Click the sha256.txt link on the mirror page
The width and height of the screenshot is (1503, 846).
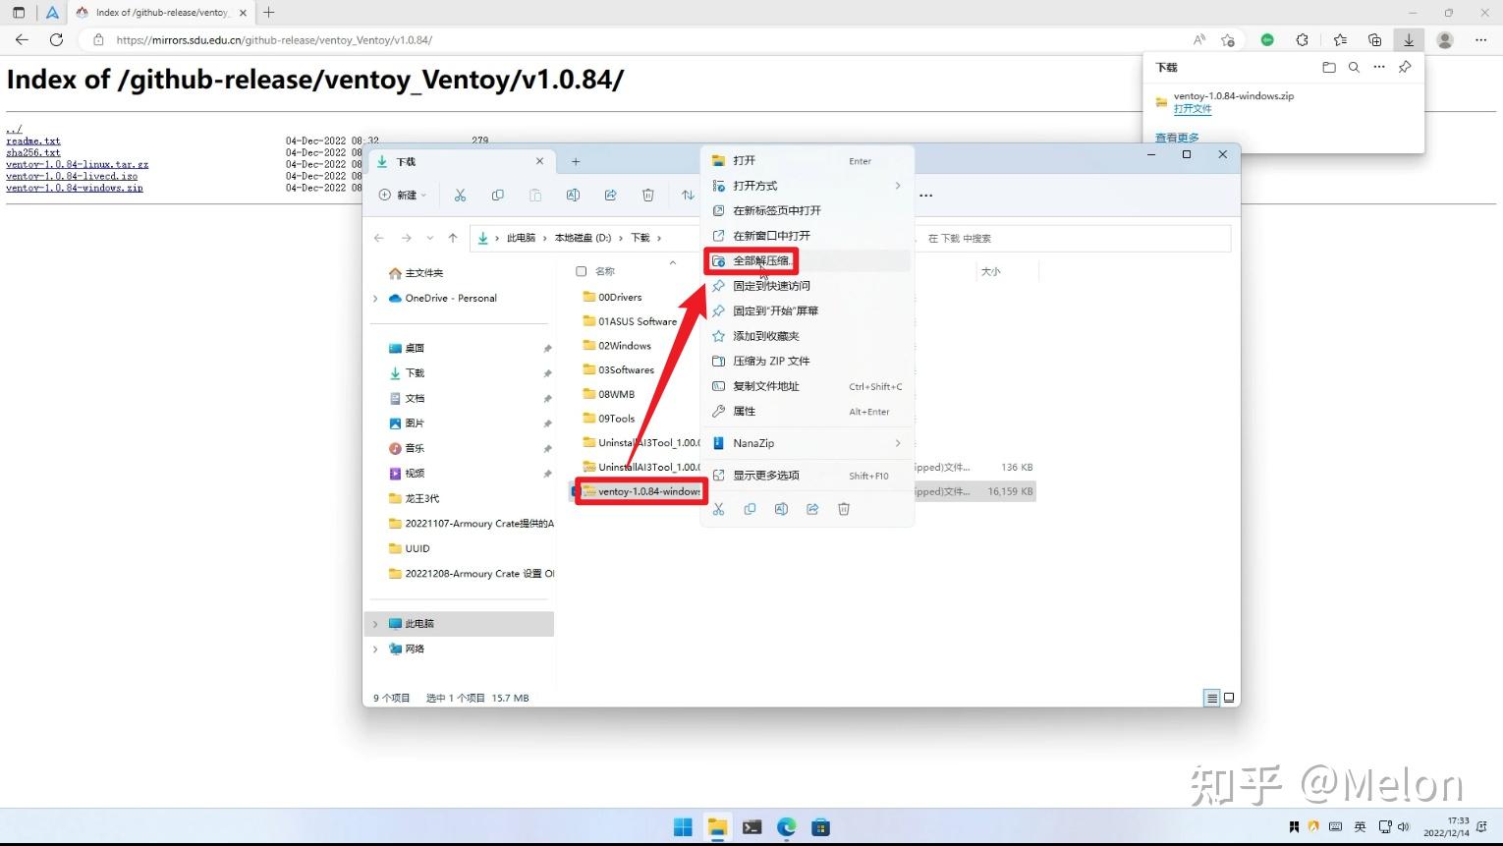coord(32,152)
